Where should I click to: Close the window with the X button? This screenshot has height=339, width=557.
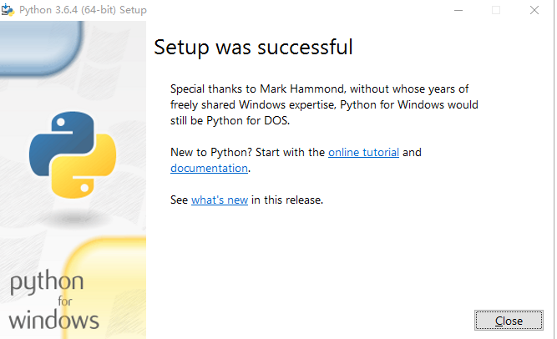click(x=534, y=10)
